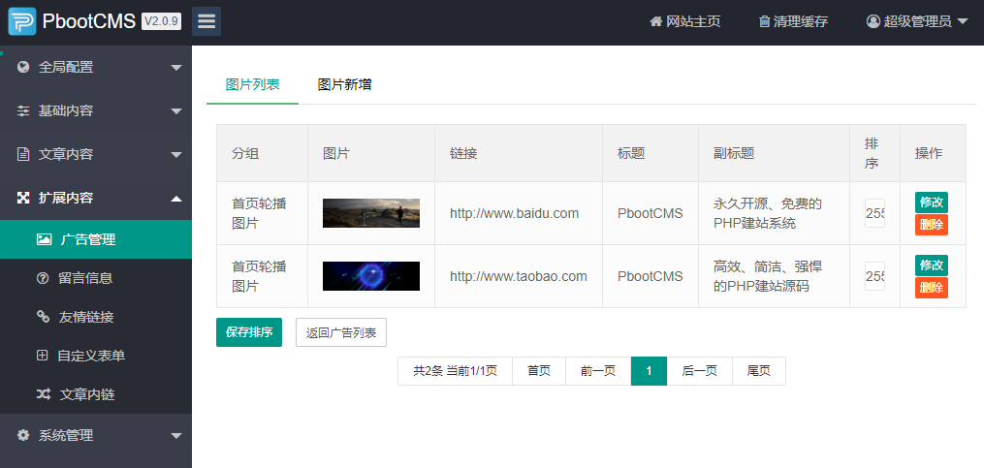Click the trash icon beside 清理缓存
Image resolution: width=984 pixels, height=468 pixels.
pyautogui.click(x=764, y=21)
